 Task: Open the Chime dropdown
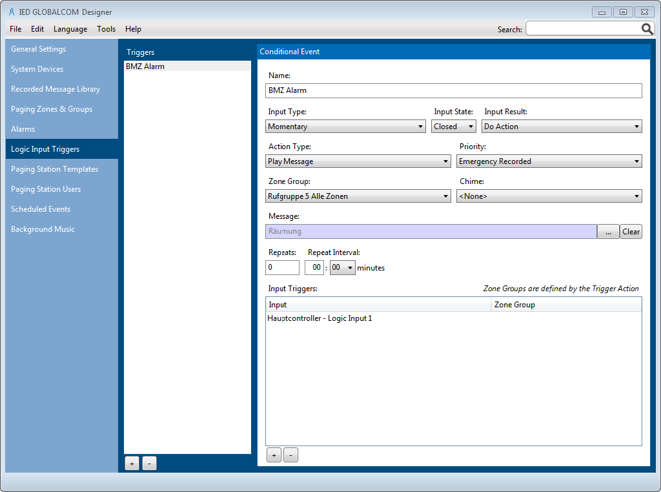549,196
